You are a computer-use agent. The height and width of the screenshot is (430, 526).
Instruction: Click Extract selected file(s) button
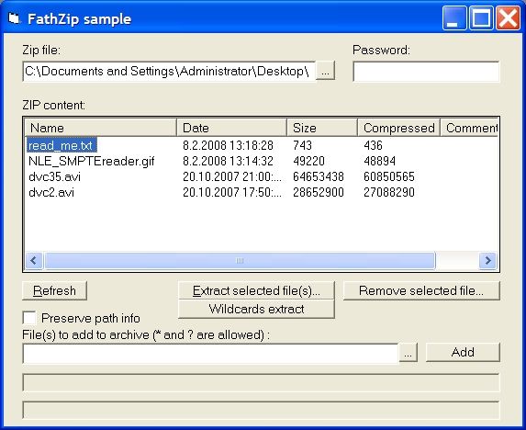point(256,290)
